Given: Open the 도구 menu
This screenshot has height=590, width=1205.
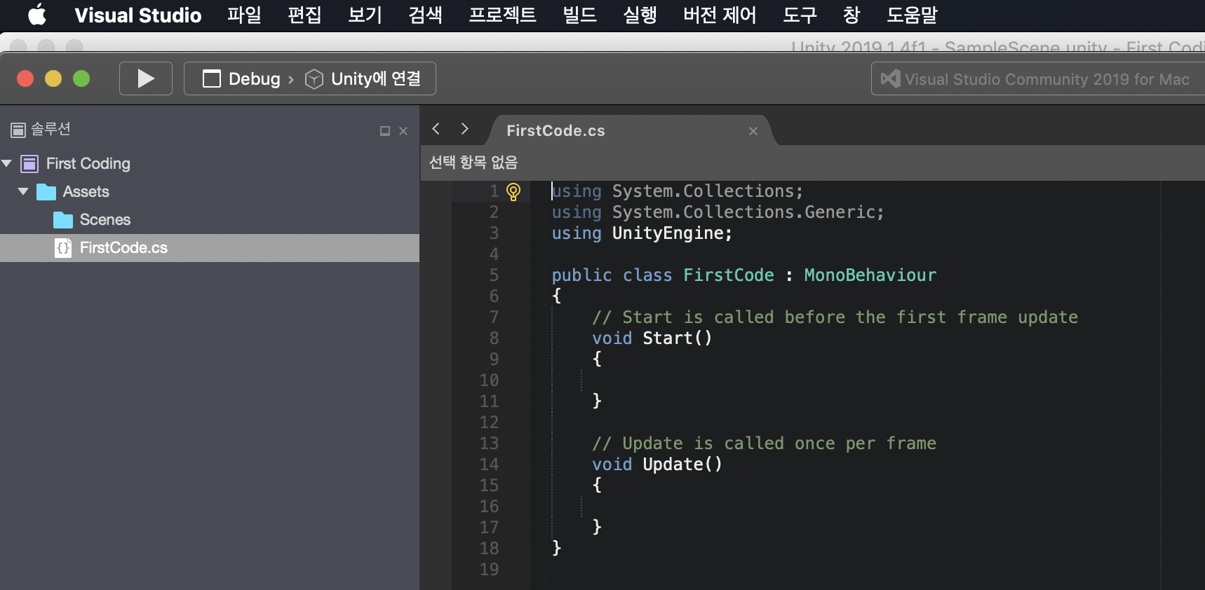Looking at the screenshot, I should pyautogui.click(x=800, y=15).
